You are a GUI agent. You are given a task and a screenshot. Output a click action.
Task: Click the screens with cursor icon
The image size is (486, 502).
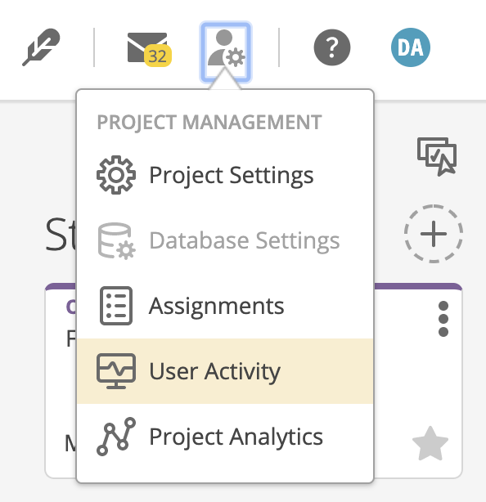437,156
